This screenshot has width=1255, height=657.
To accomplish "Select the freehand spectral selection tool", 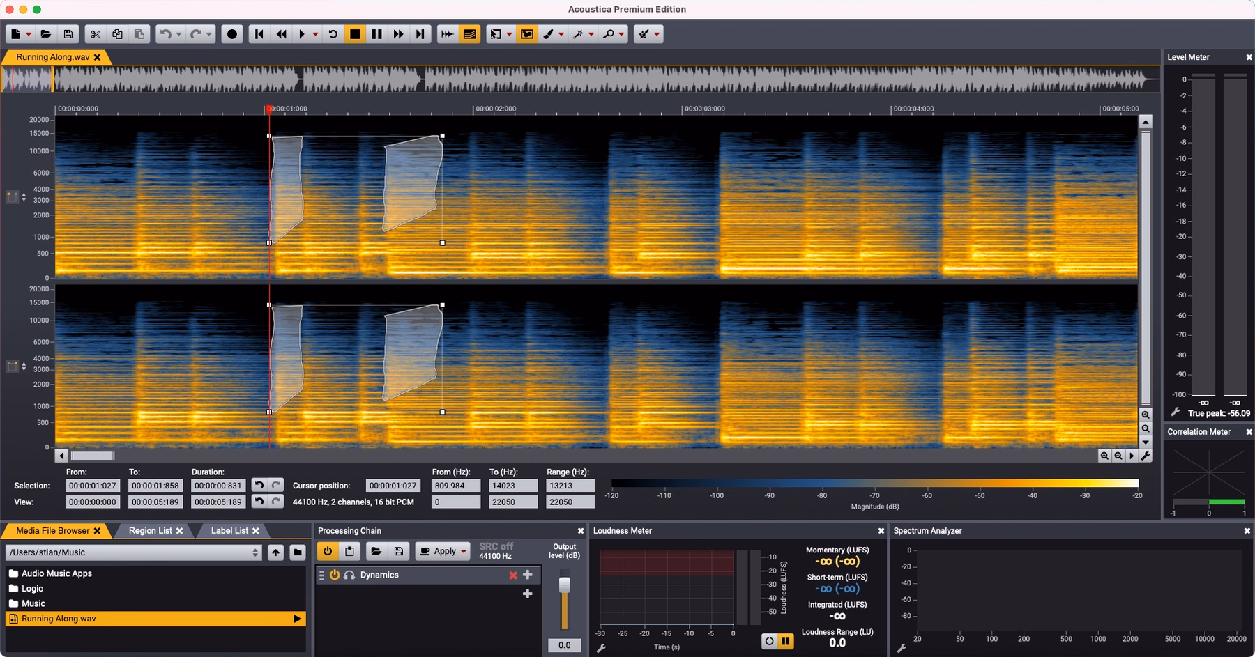I will coord(527,34).
